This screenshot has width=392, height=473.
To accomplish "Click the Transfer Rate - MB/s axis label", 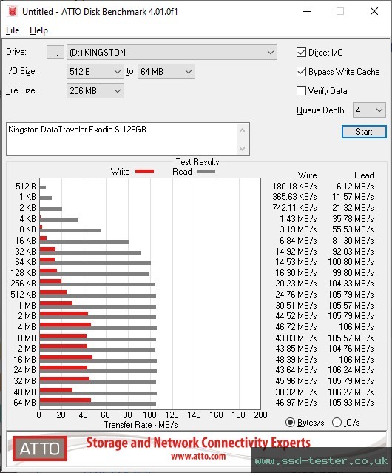I will coord(141,425).
